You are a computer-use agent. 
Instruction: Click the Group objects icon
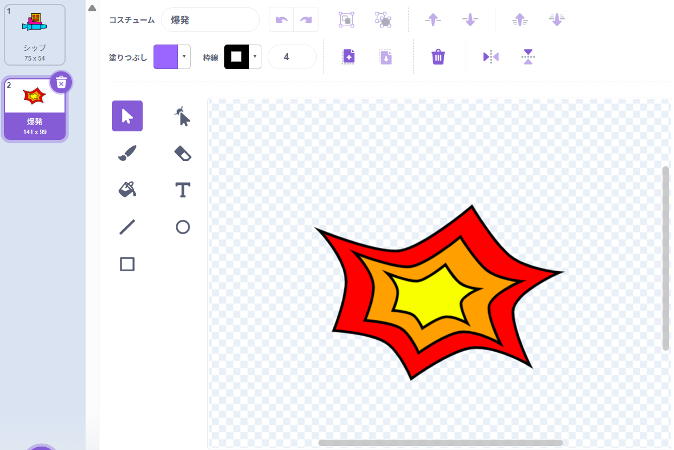[346, 20]
